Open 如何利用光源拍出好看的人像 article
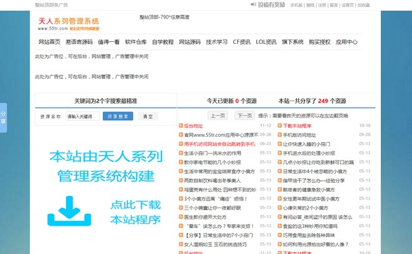The width and height of the screenshot is (412, 254). tap(316, 244)
